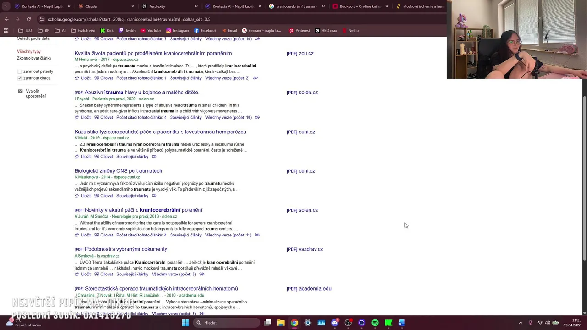Click 'Vytvořit upozornění' alert link
This screenshot has width=587, height=330.
[36, 93]
